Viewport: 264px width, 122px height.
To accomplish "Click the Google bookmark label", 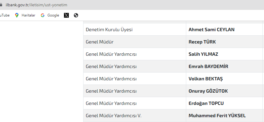I will pyautogui.click(x=53, y=15).
